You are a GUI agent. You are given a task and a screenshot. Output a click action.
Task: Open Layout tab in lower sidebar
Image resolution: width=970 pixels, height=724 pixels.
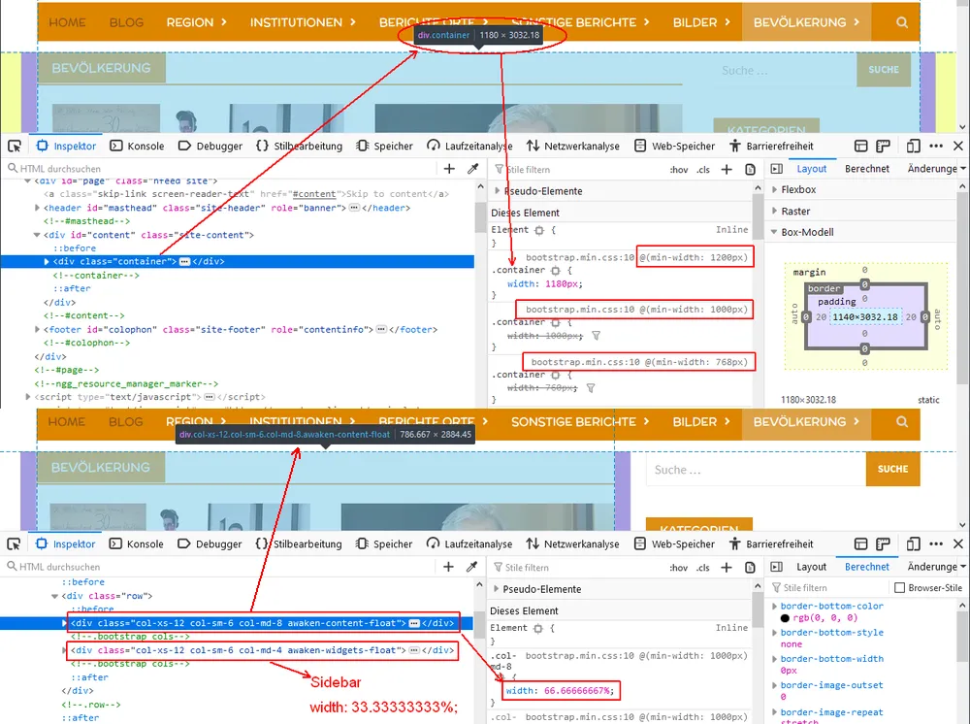(811, 566)
